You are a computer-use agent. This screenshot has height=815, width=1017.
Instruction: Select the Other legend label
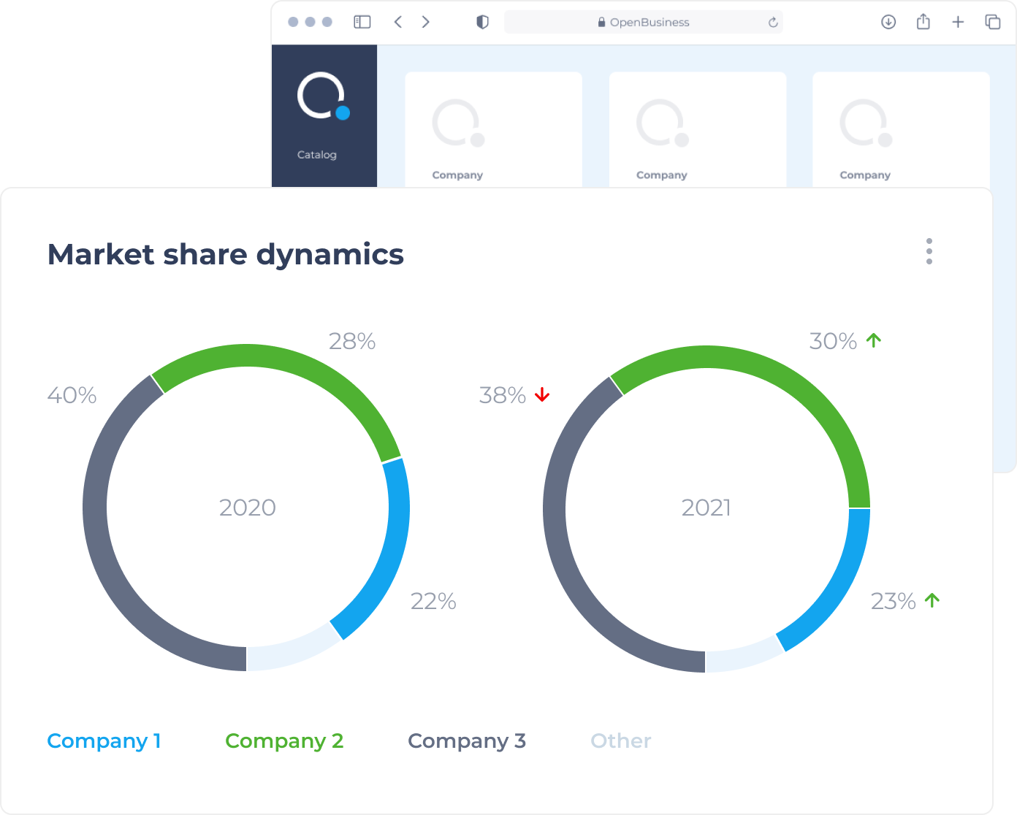tap(621, 741)
